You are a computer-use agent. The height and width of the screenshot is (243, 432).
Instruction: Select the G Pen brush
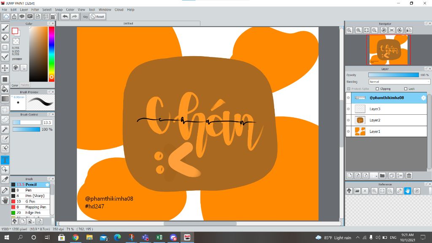[x=30, y=201]
